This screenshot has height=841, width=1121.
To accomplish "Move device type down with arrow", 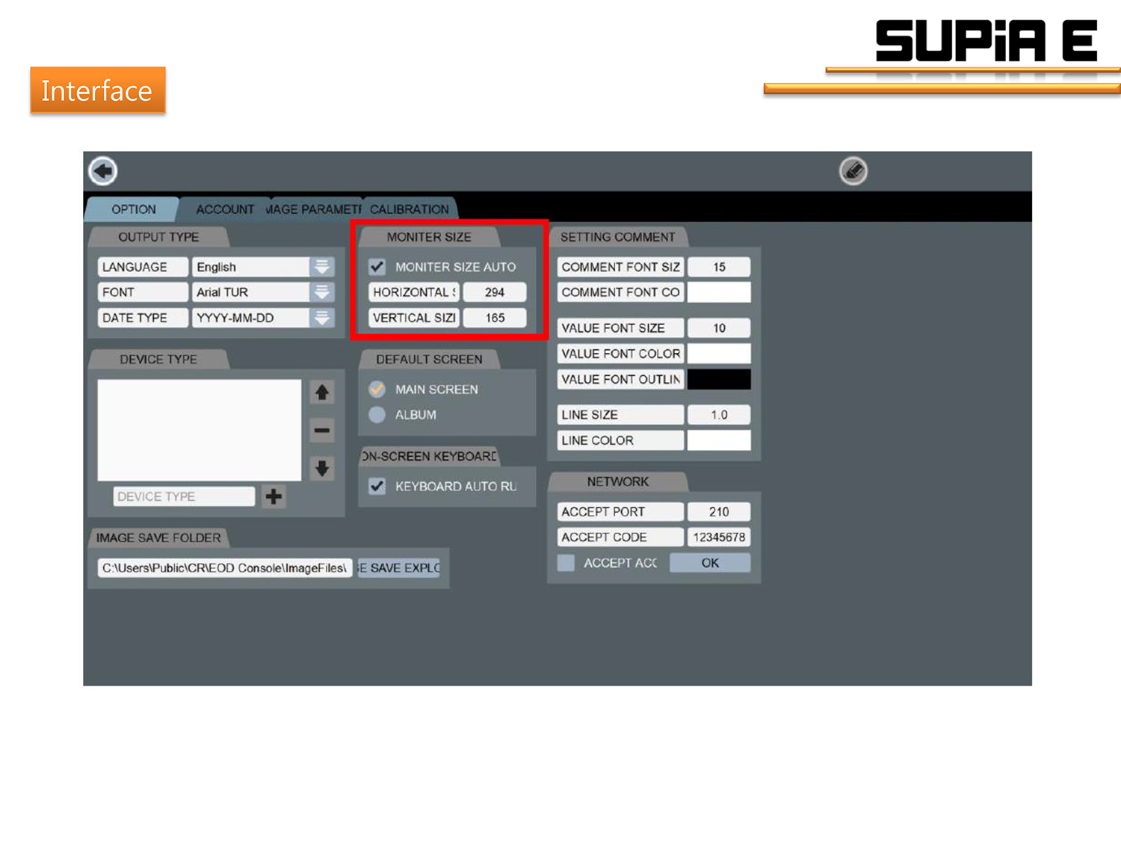I will click(x=322, y=469).
